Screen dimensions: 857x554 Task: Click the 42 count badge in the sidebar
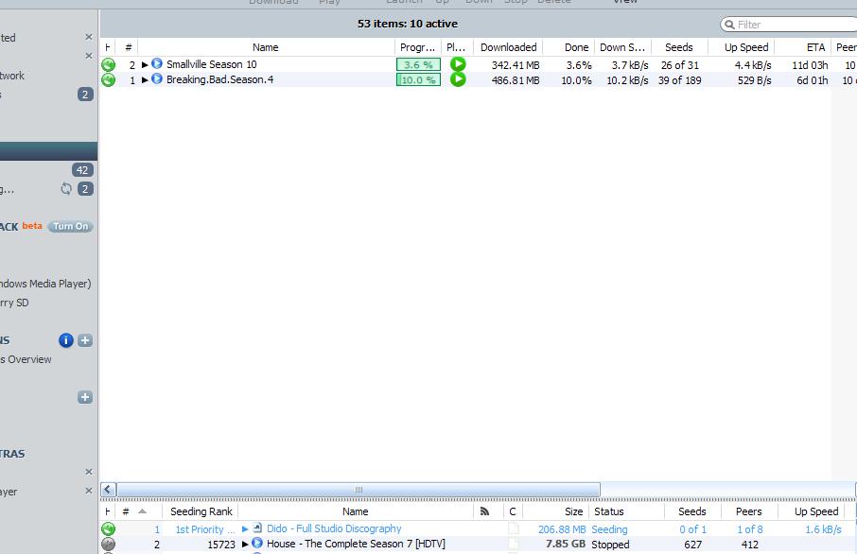coord(82,170)
